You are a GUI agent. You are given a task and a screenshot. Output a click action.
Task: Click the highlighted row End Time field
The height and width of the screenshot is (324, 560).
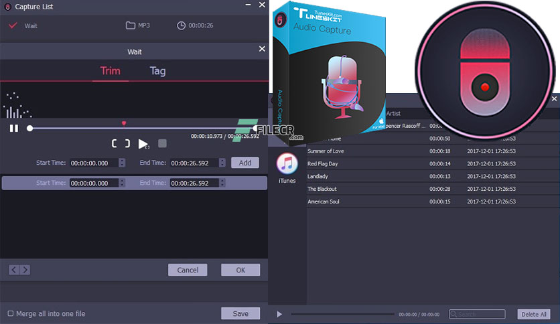coord(194,183)
